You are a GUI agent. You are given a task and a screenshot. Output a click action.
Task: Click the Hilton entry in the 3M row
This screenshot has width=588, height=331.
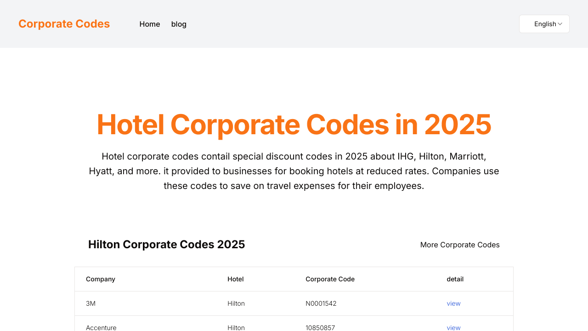236,303
